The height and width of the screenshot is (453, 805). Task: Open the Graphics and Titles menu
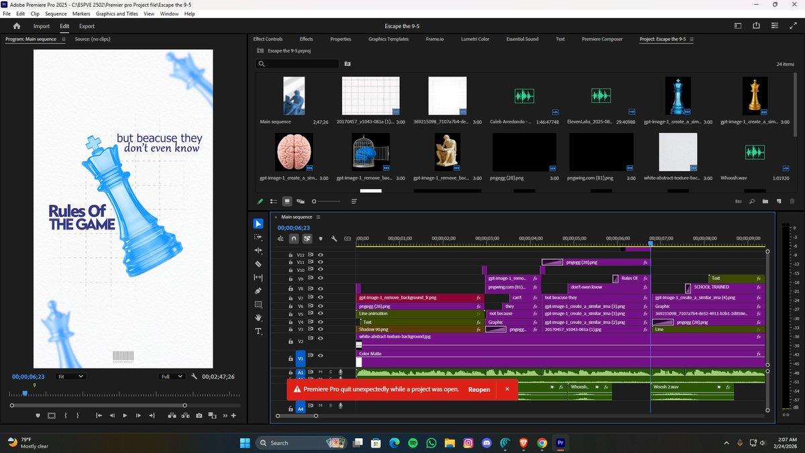pos(117,13)
